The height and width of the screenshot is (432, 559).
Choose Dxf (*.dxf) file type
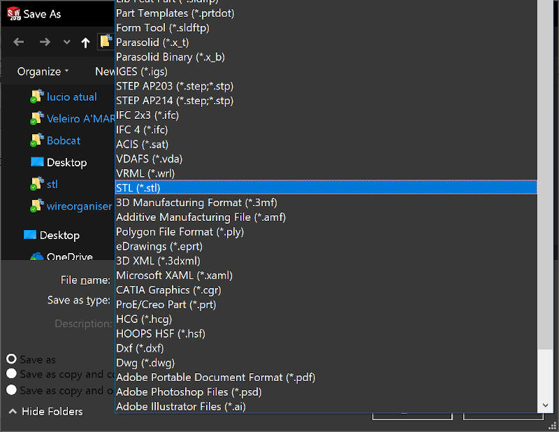click(x=326, y=348)
